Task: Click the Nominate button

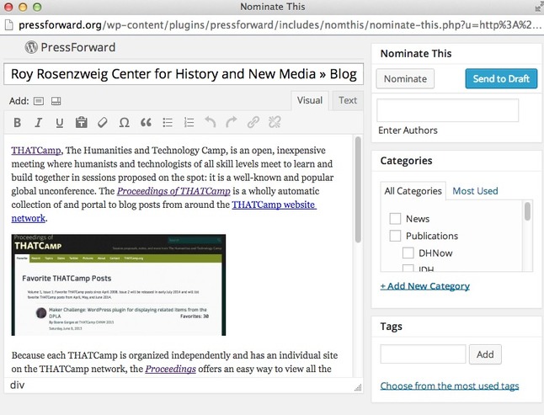Action: (405, 79)
